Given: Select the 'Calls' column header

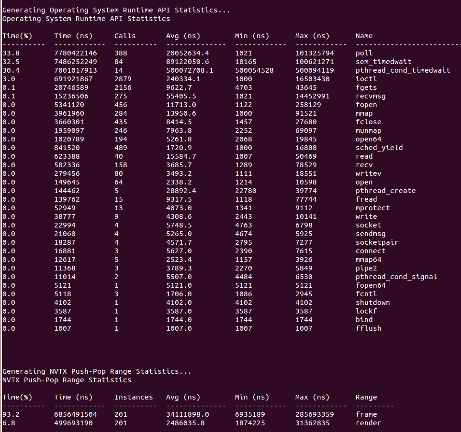Looking at the screenshot, I should click(124, 36).
